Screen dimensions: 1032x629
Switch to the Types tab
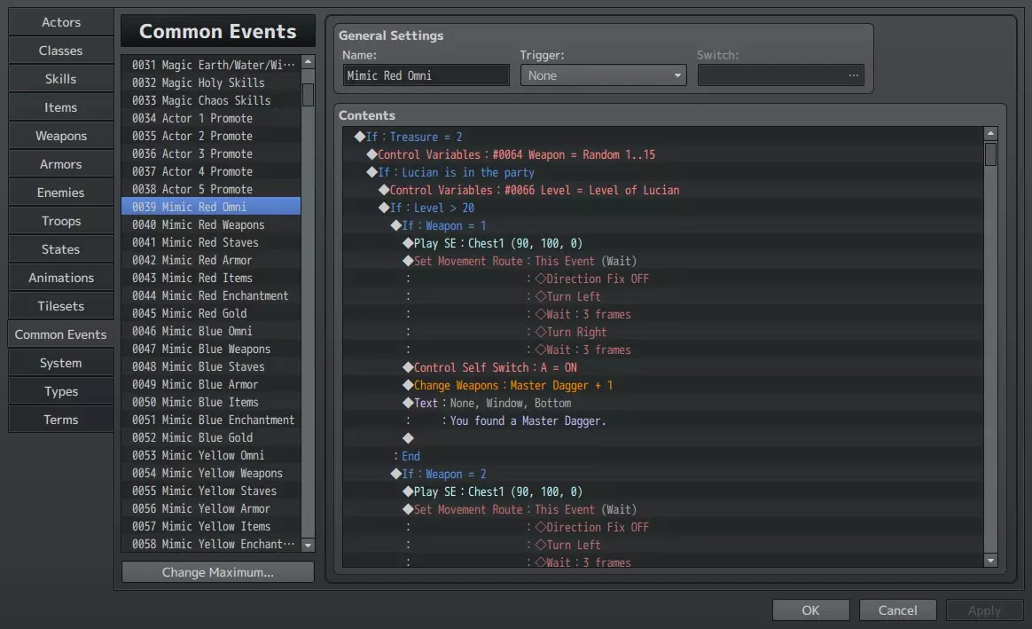click(x=60, y=391)
